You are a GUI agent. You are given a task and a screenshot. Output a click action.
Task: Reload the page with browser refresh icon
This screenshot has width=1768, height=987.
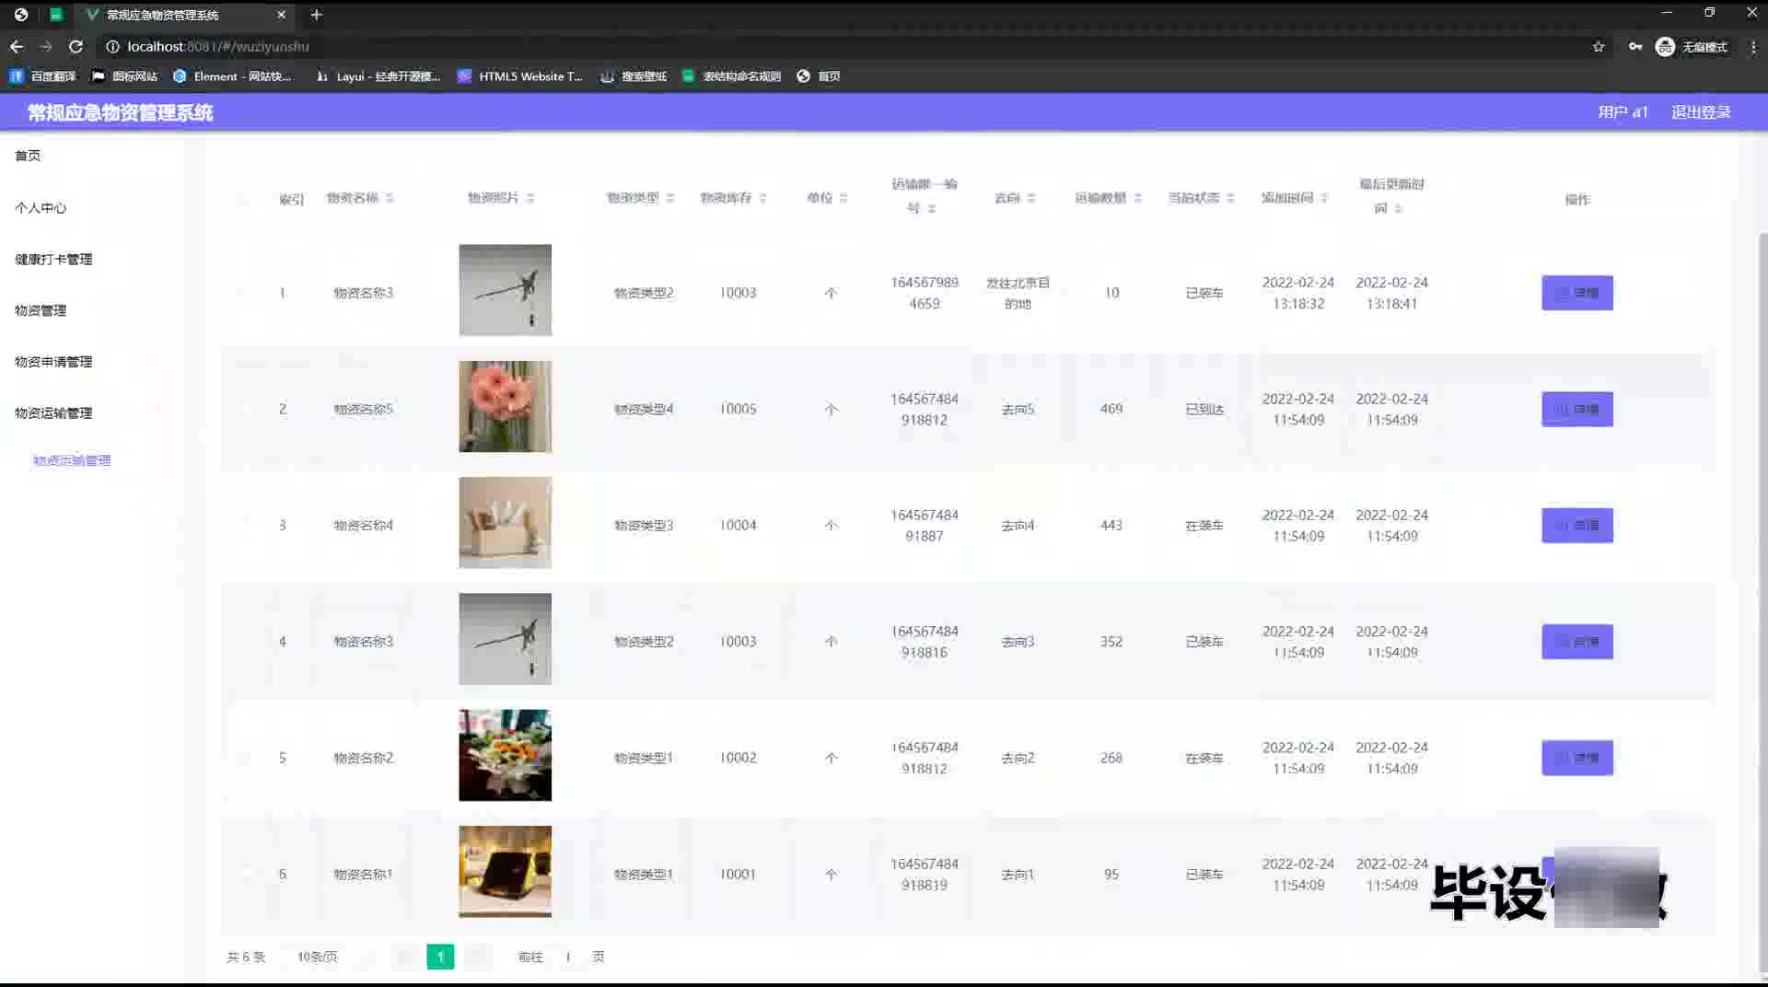(76, 46)
